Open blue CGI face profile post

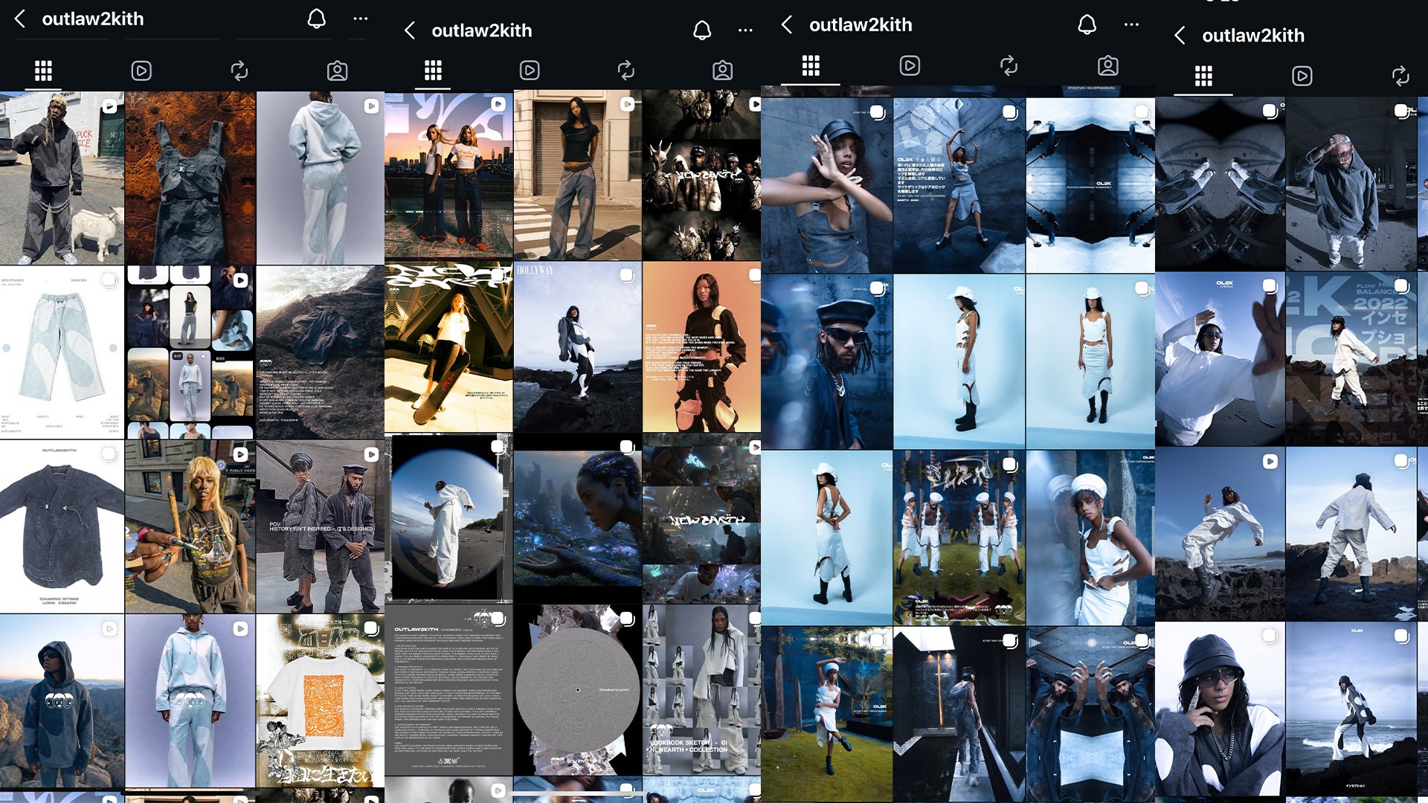point(577,518)
